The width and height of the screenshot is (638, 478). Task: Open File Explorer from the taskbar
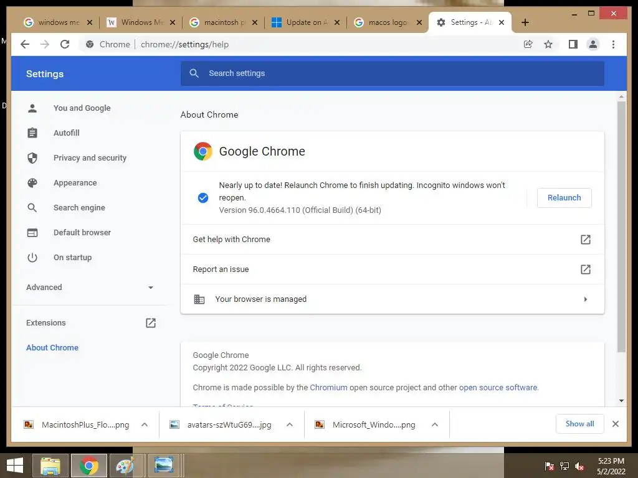pyautogui.click(x=50, y=466)
